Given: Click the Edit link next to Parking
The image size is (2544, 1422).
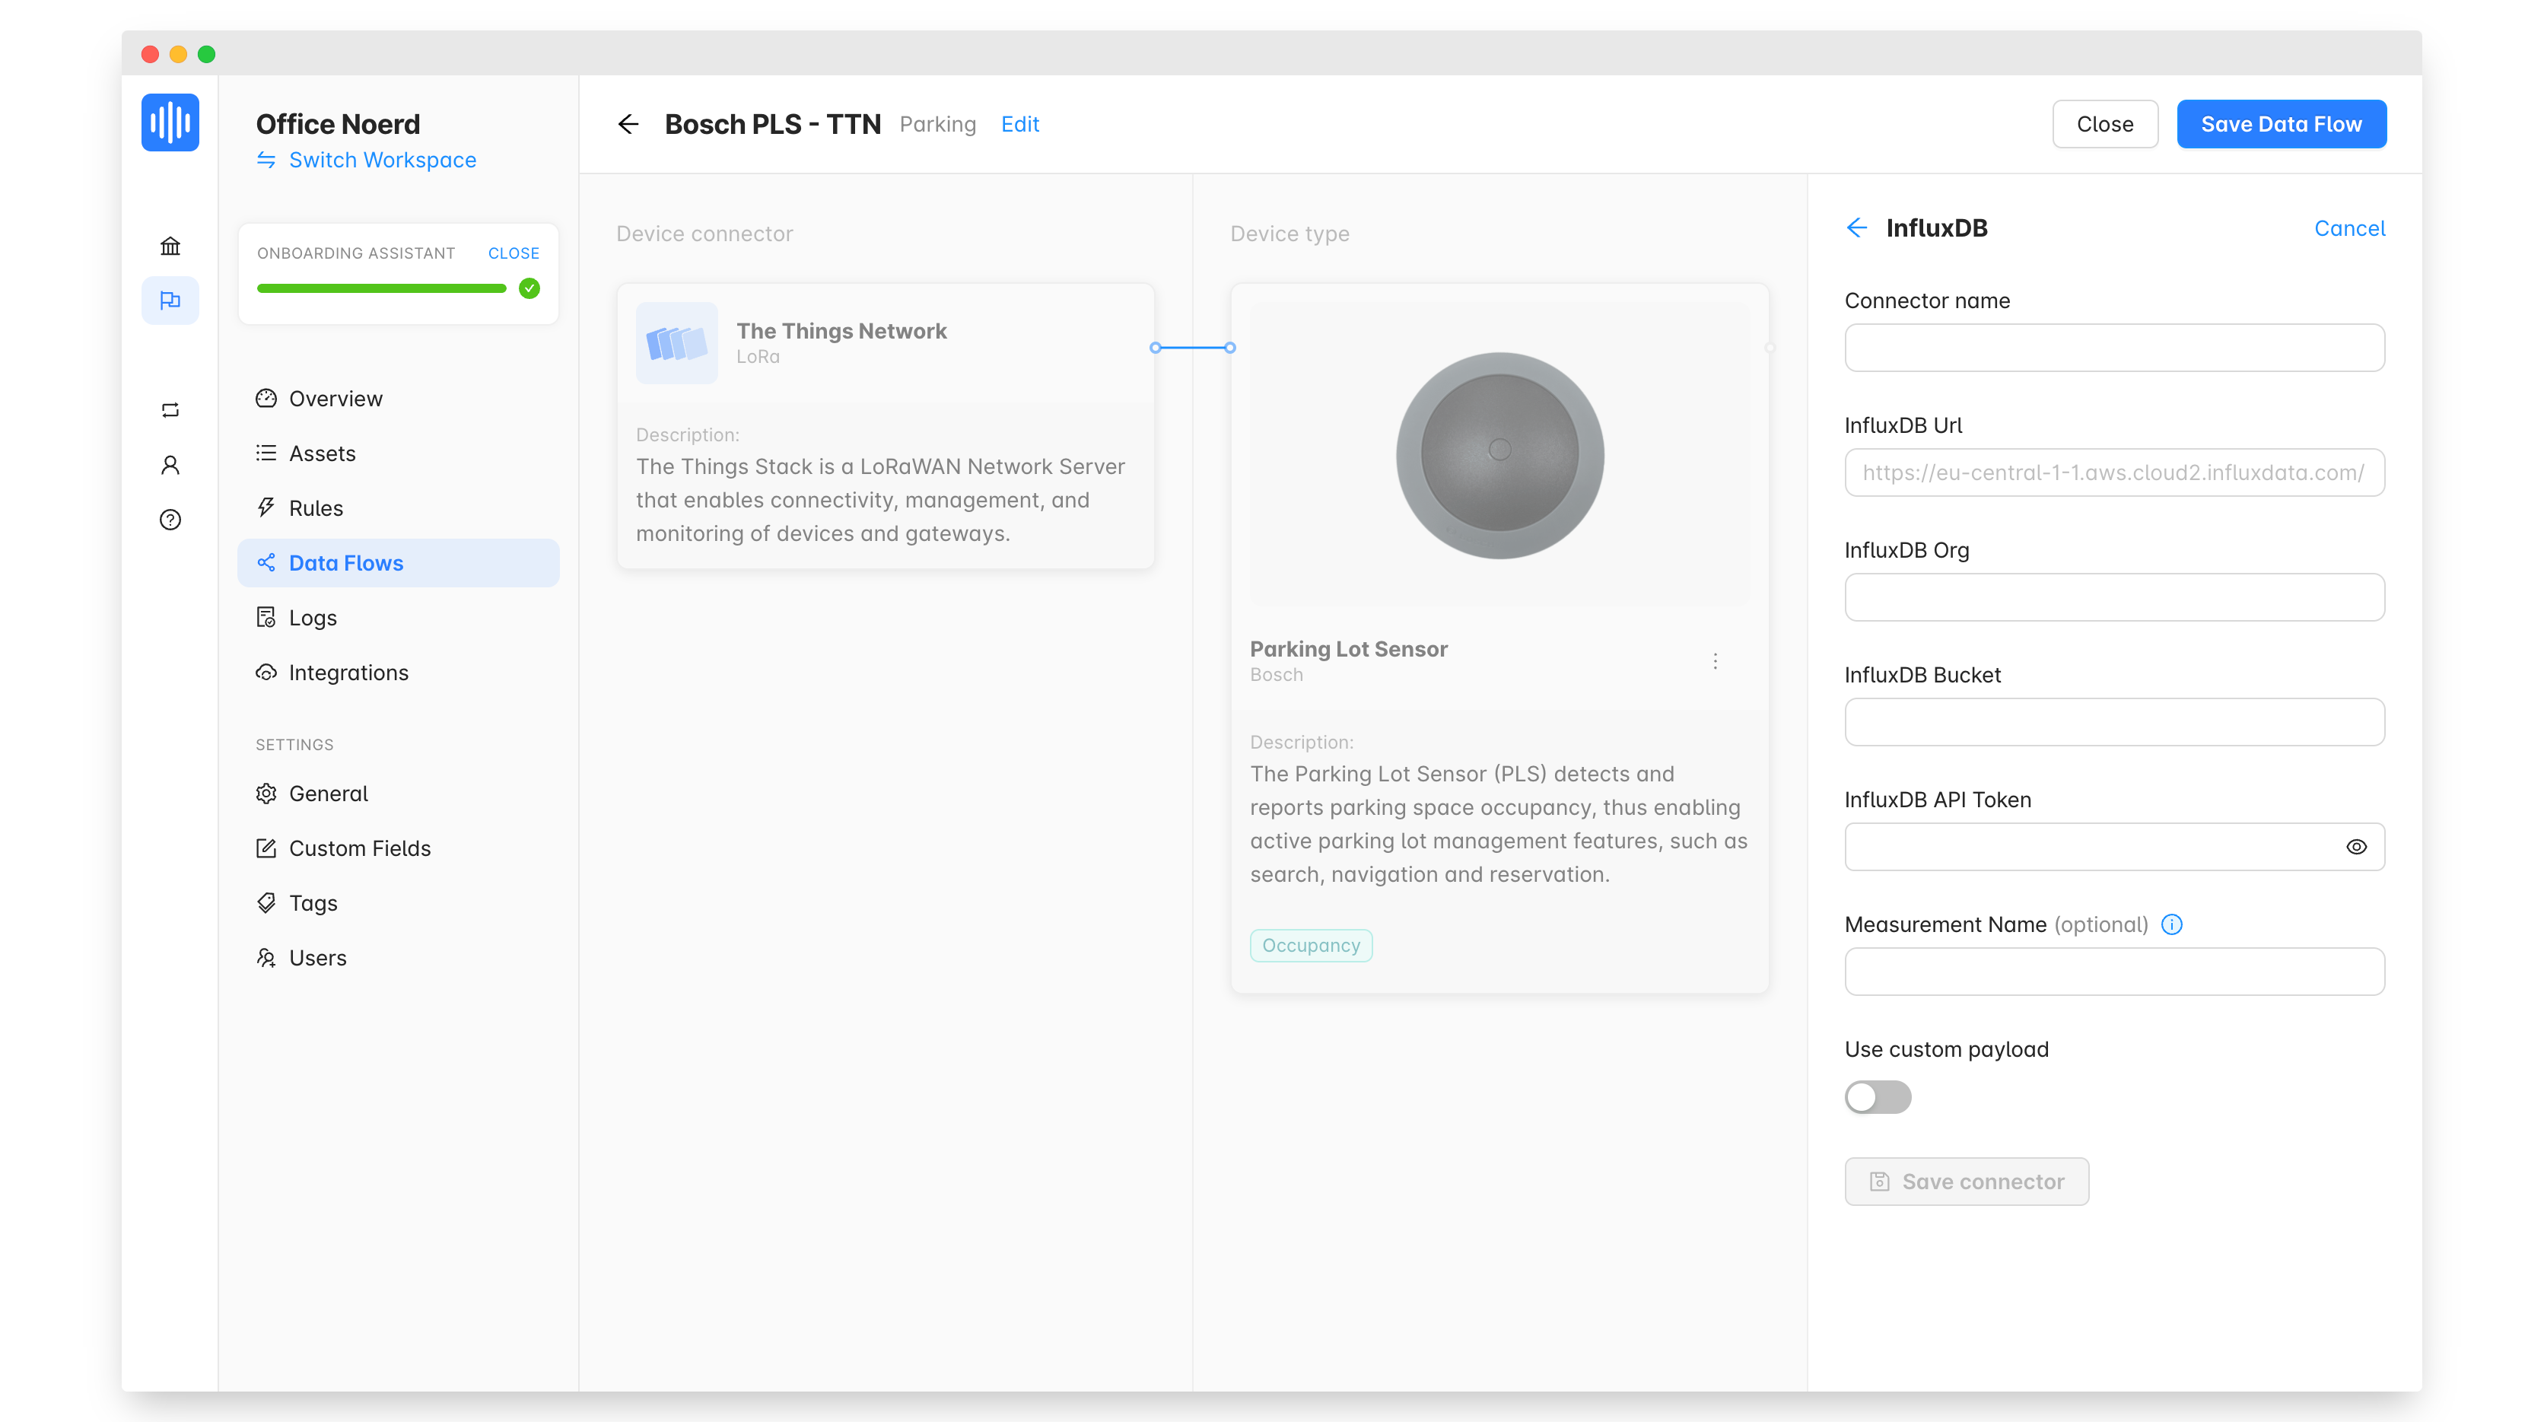Looking at the screenshot, I should tap(1020, 123).
